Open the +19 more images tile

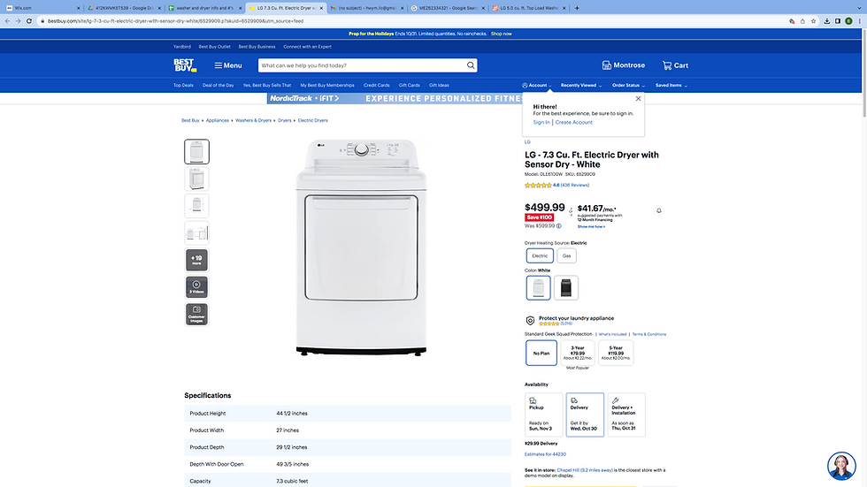pos(196,260)
